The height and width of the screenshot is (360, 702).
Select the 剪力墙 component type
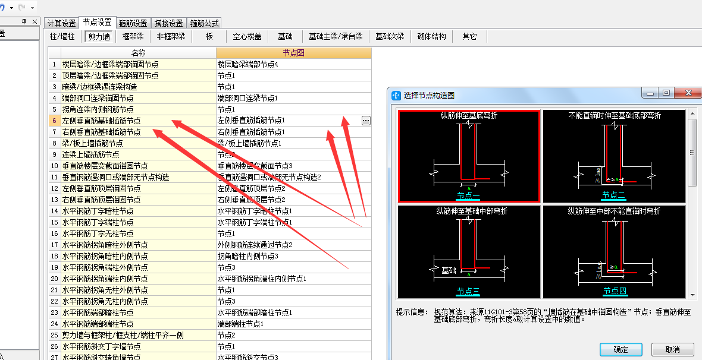pyautogui.click(x=99, y=37)
